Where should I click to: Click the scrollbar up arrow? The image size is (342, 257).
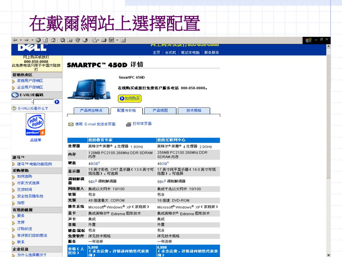point(329,46)
